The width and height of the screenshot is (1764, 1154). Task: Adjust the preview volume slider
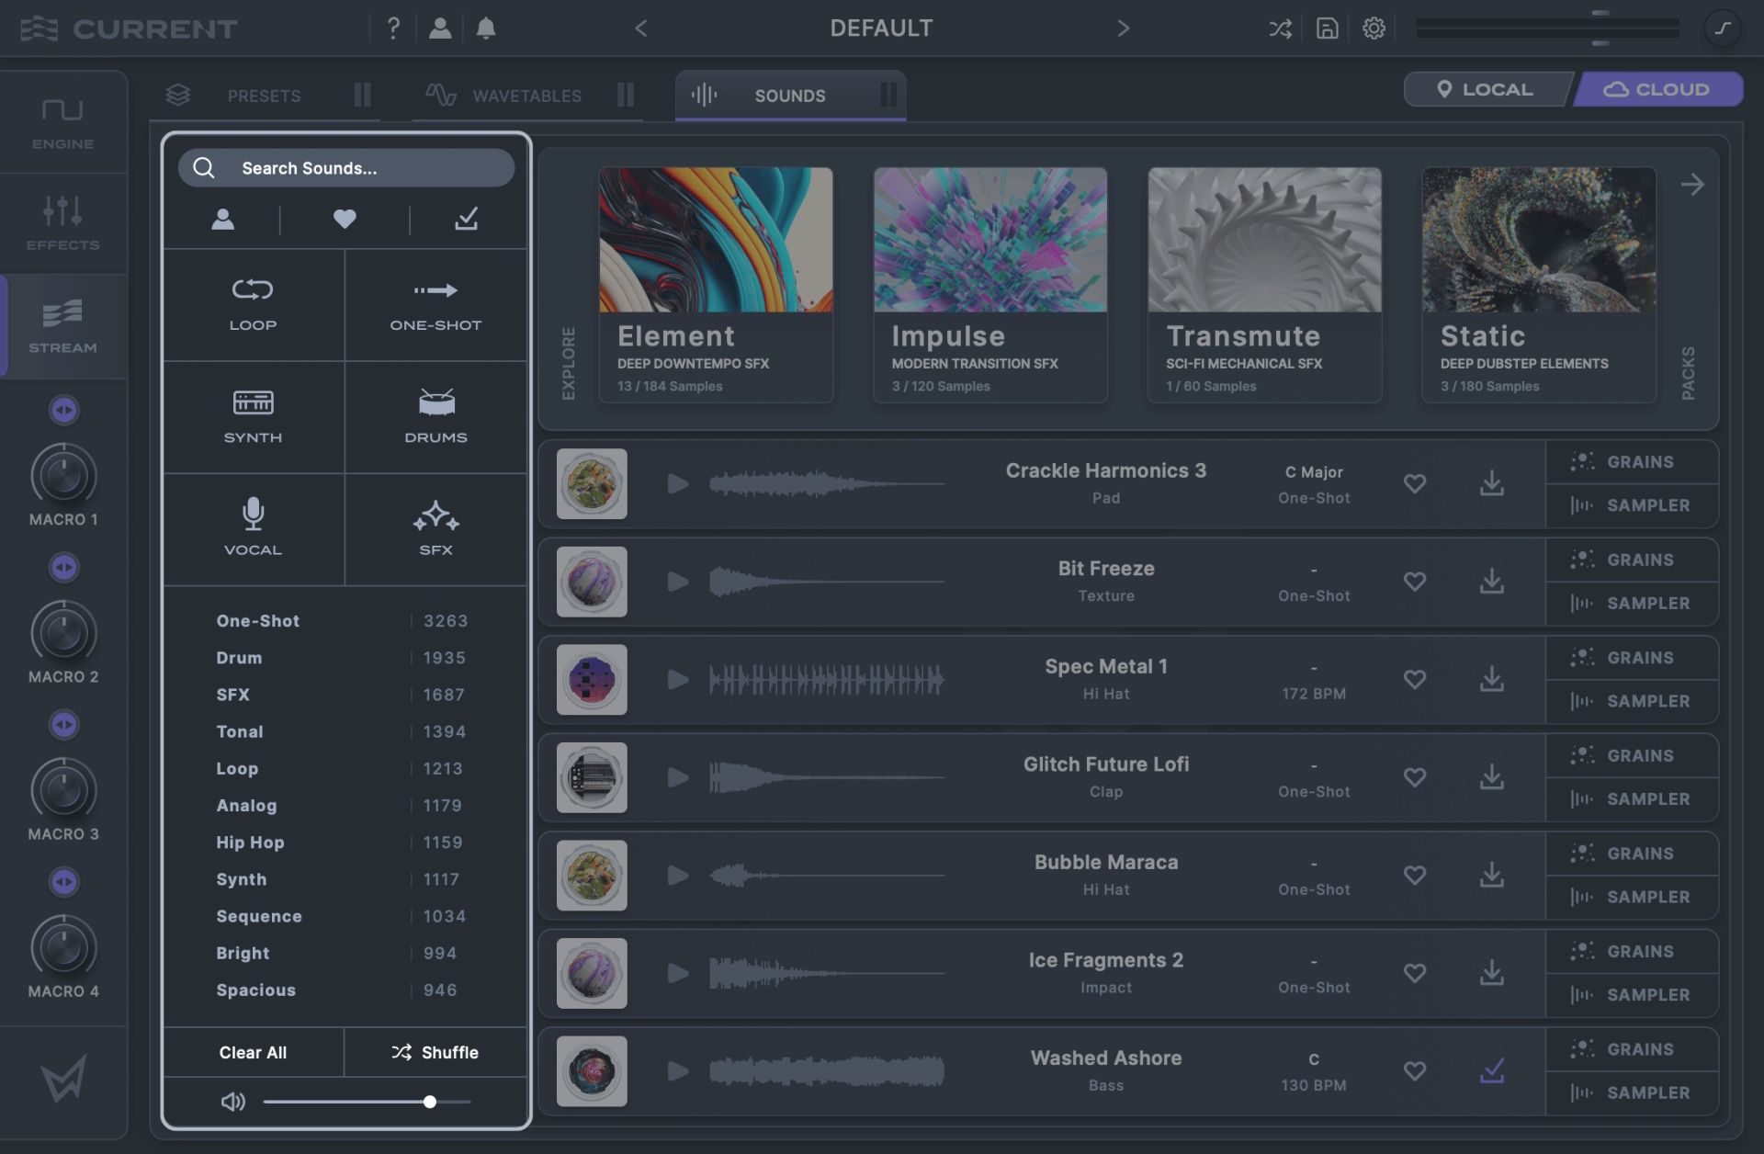(x=367, y=1102)
